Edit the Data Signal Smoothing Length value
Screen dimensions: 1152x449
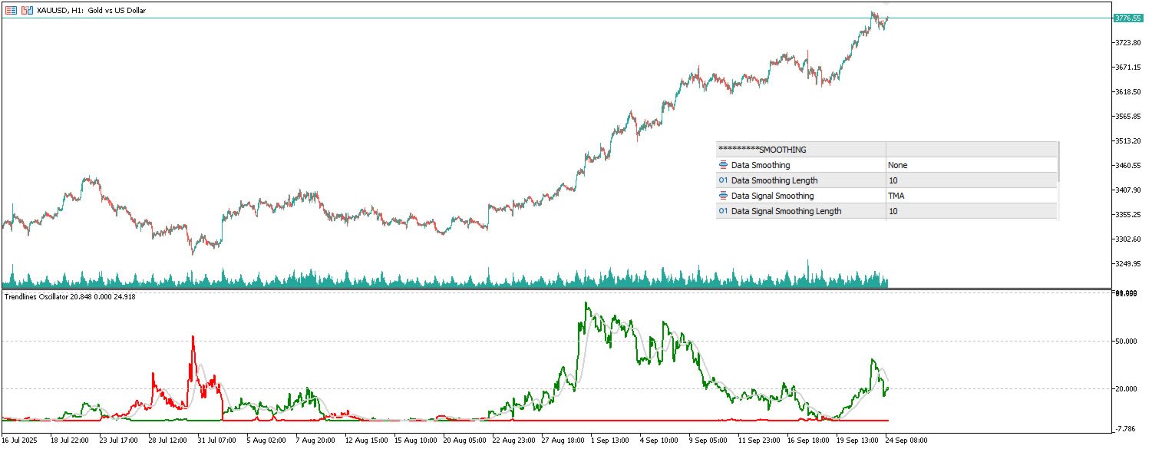[x=971, y=211]
